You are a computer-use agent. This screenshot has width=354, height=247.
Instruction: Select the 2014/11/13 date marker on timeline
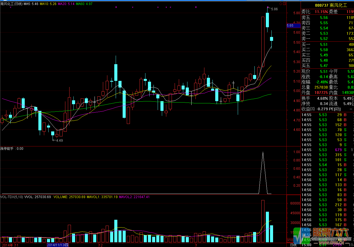(x=58, y=245)
